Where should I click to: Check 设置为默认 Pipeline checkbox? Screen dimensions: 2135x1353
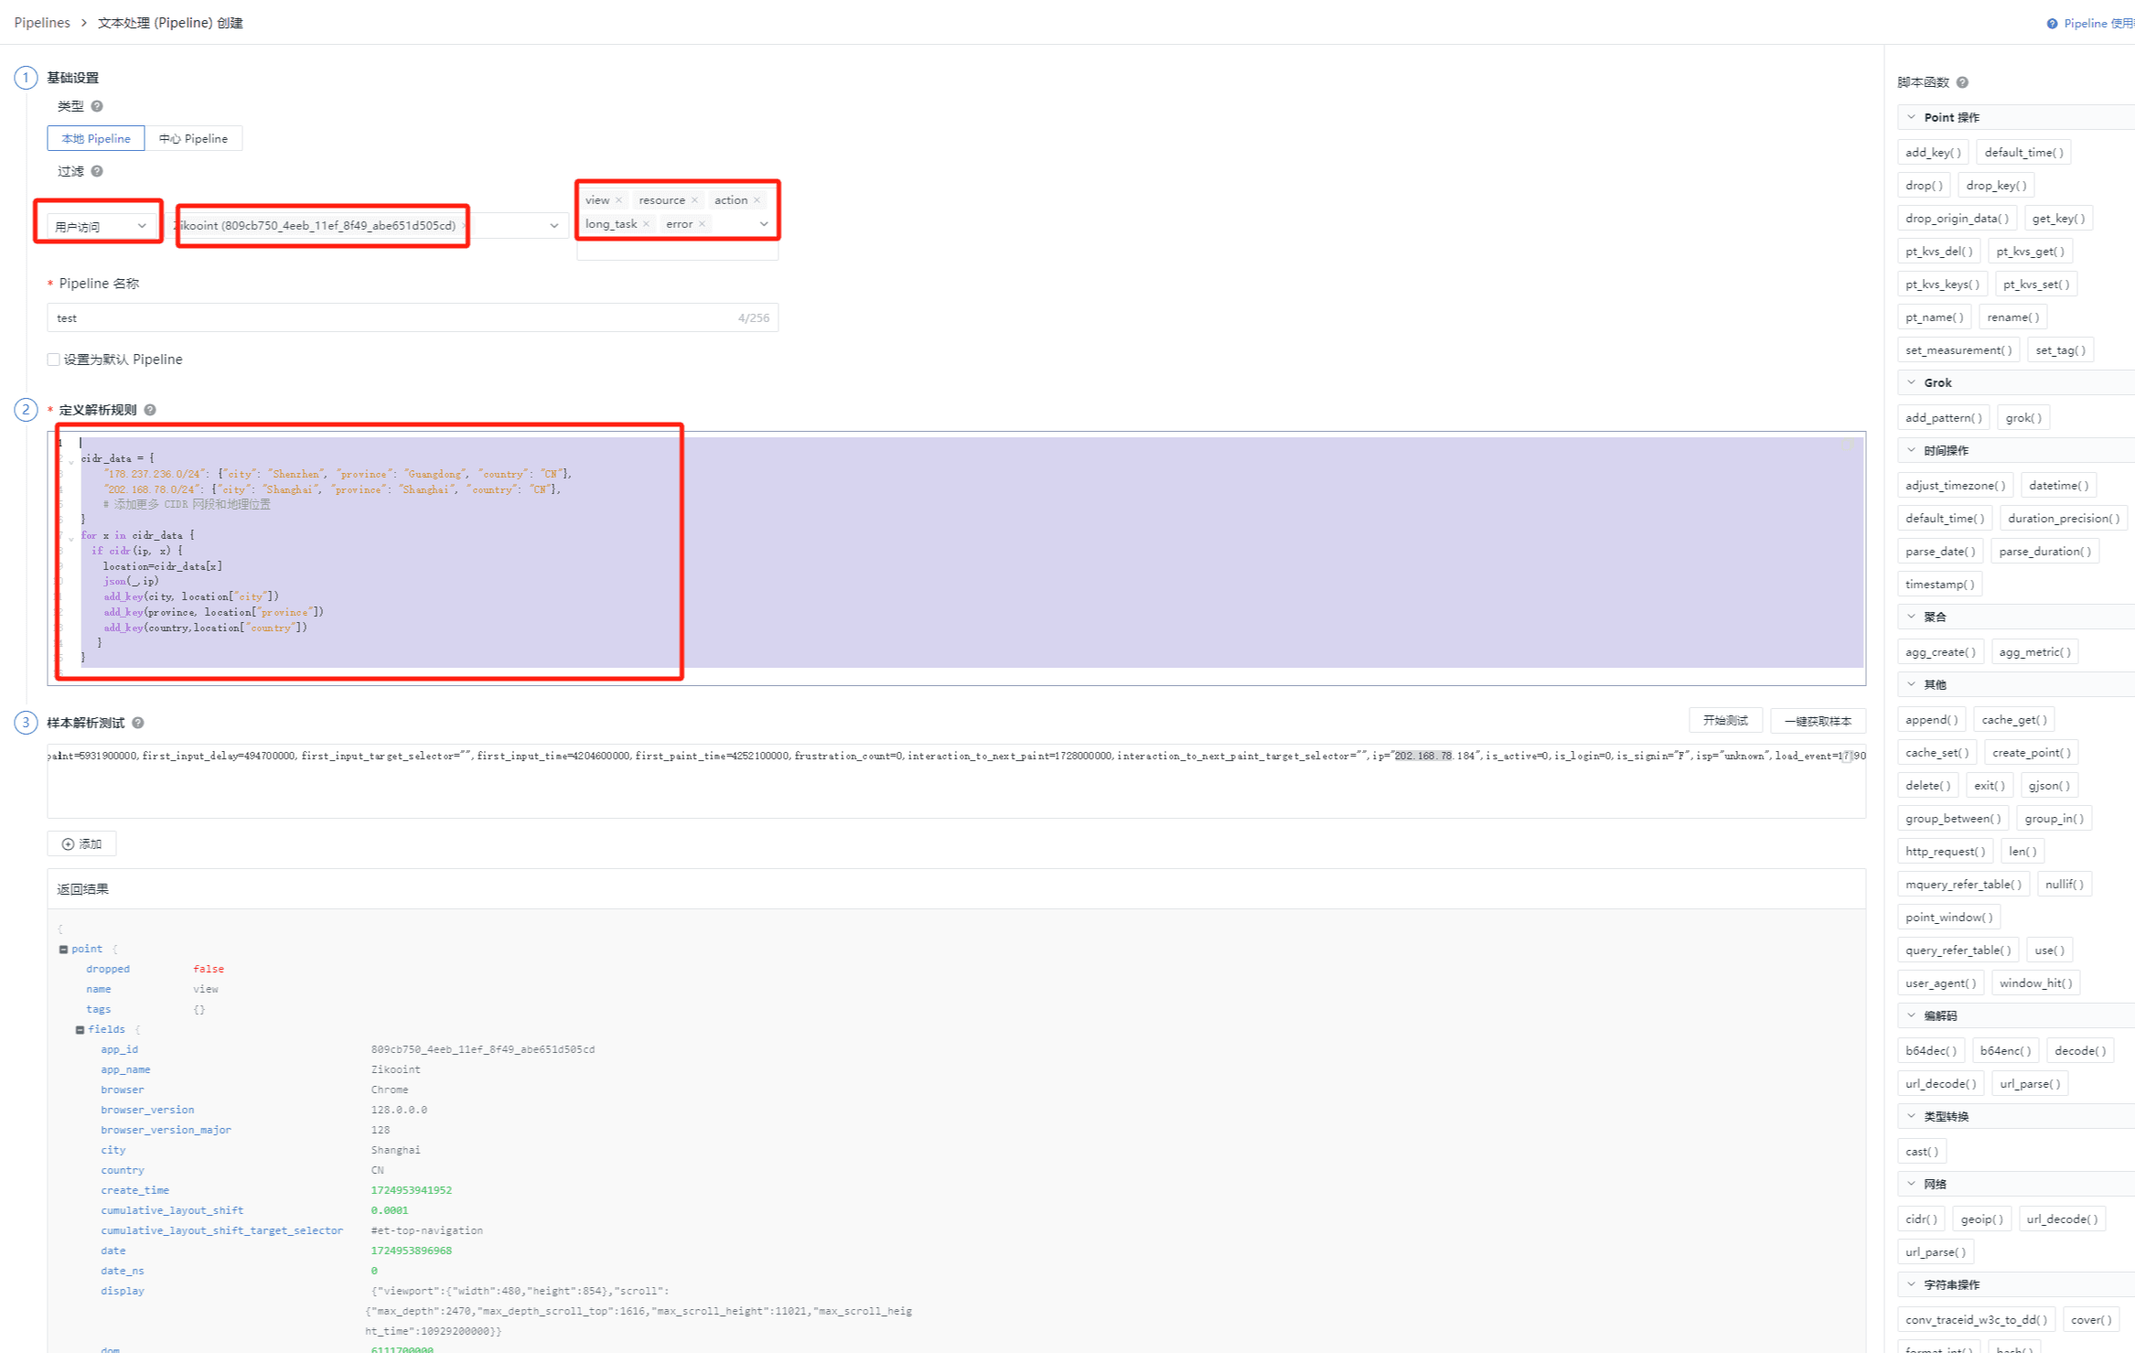(54, 360)
